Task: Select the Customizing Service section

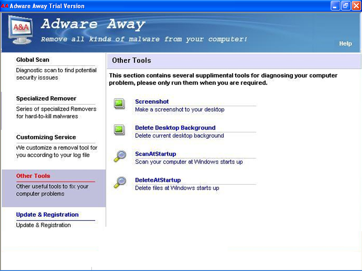Action: tap(46, 137)
